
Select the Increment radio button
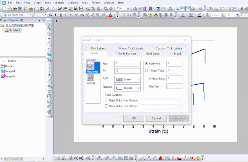[146, 63]
